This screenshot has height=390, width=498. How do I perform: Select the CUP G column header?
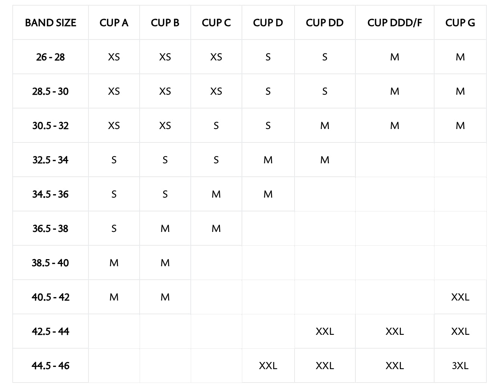(x=460, y=23)
